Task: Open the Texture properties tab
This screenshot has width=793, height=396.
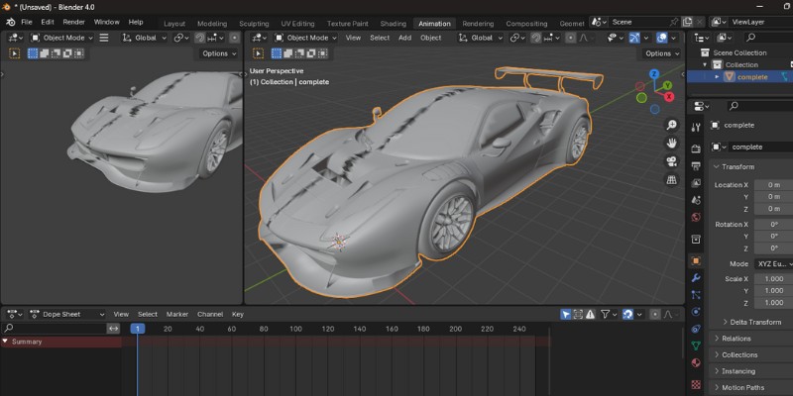Action: [x=696, y=384]
